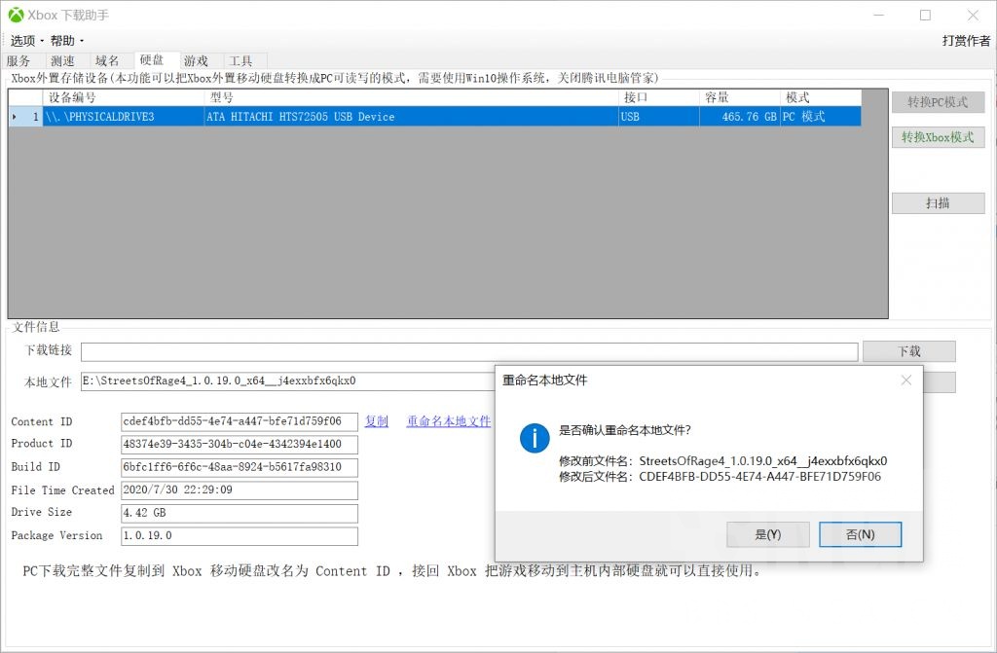The width and height of the screenshot is (997, 653).
Task: Click the 转换Xbox模式 button
Action: click(x=938, y=136)
